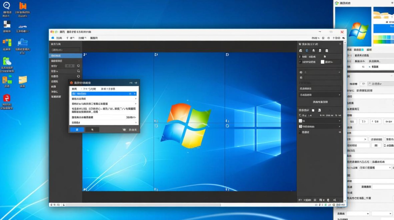The width and height of the screenshot is (394, 220).
Task: Expand the last submenu arrow in the dialog list
Action: (135, 122)
